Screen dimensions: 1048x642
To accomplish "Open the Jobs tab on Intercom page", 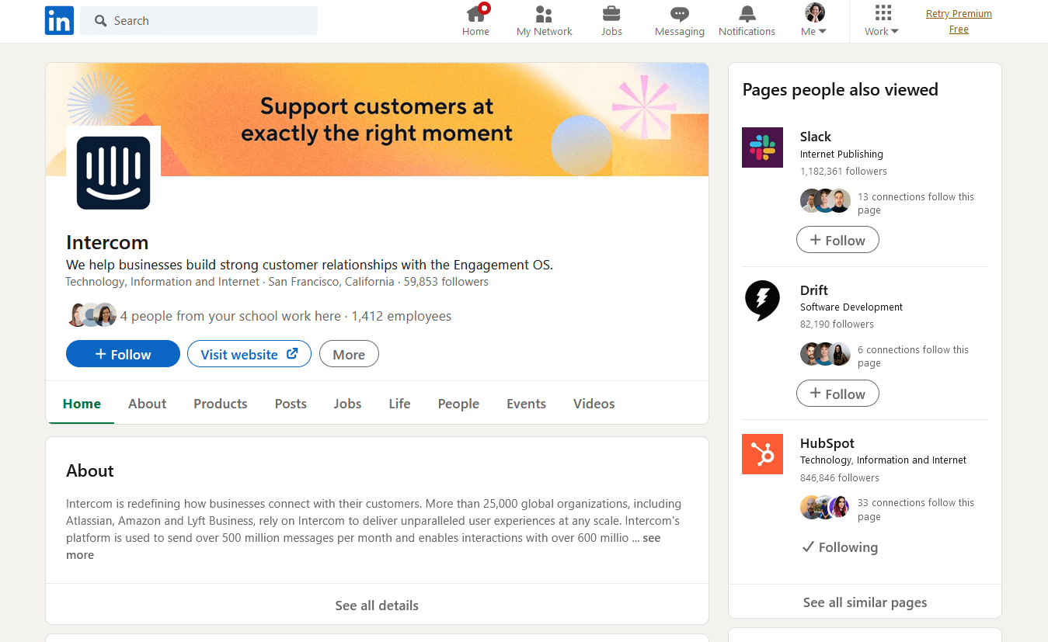I will tap(347, 404).
